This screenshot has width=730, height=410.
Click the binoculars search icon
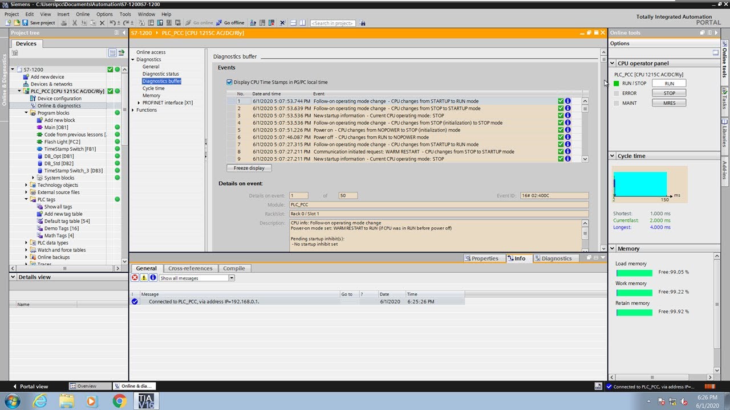pos(363,23)
